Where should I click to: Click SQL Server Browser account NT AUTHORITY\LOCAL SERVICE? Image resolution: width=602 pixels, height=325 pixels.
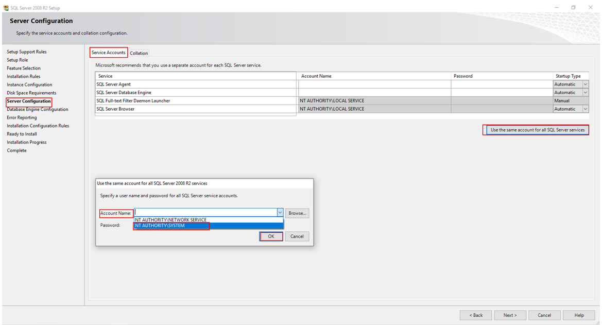point(374,109)
